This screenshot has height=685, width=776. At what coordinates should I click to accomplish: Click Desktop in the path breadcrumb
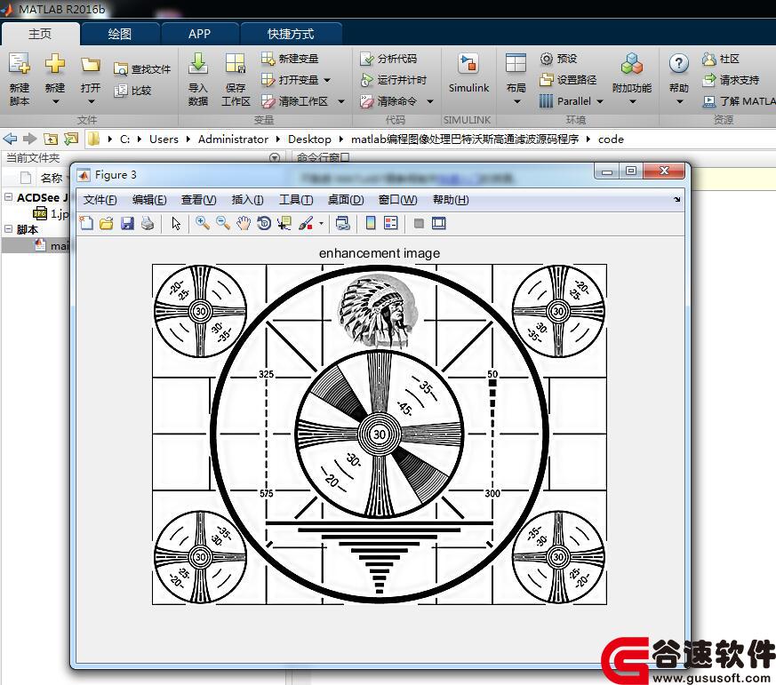point(310,139)
